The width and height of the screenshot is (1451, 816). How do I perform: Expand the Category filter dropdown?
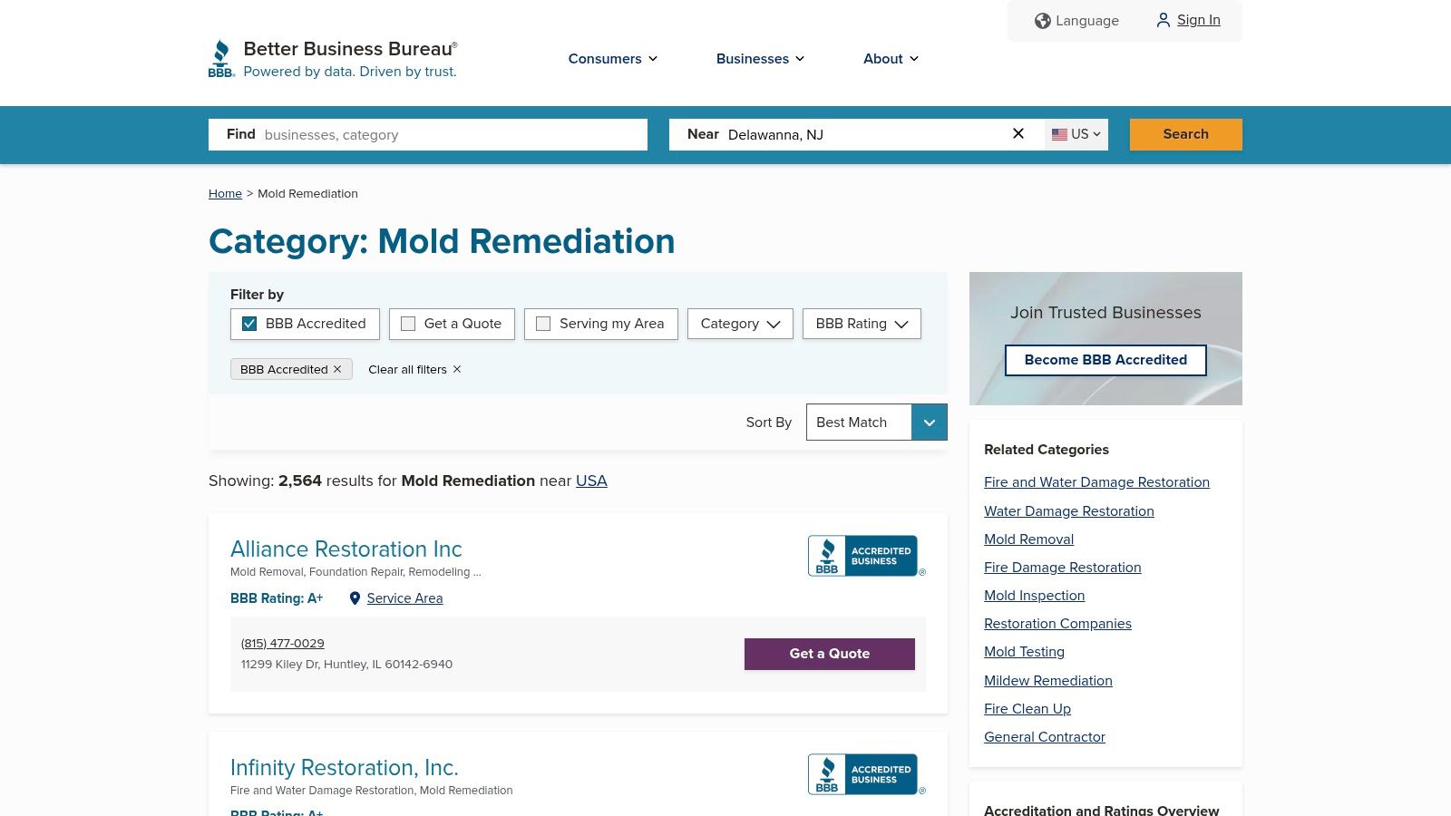coord(740,324)
